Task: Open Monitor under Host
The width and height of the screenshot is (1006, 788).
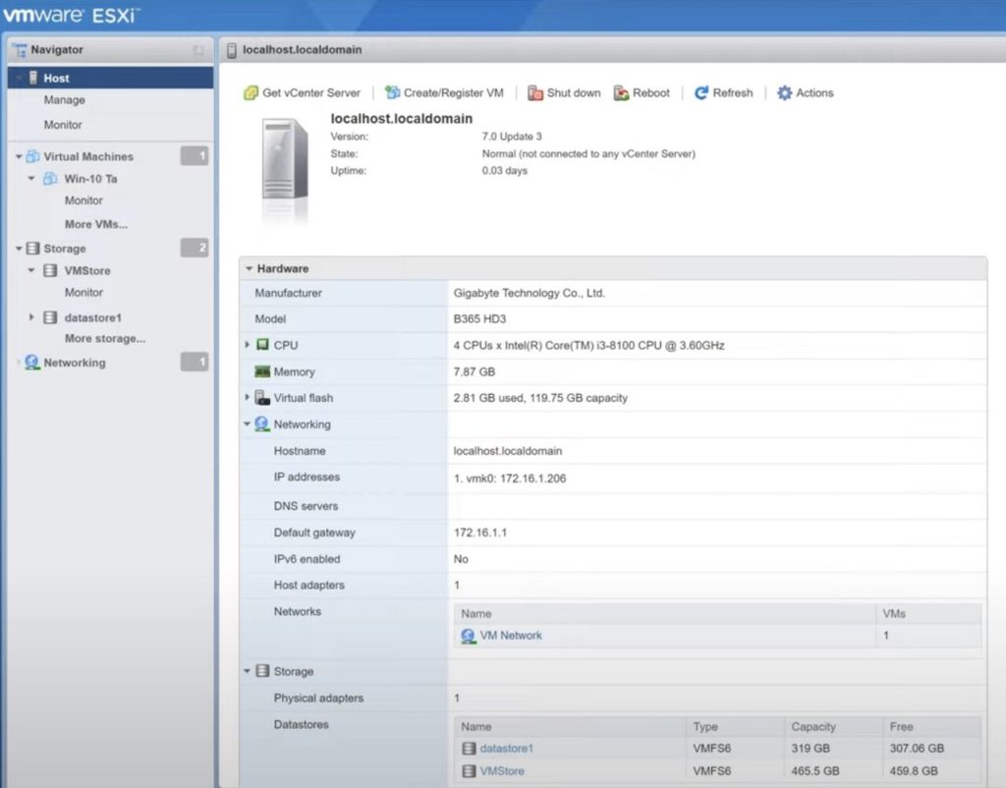Action: pos(63,125)
